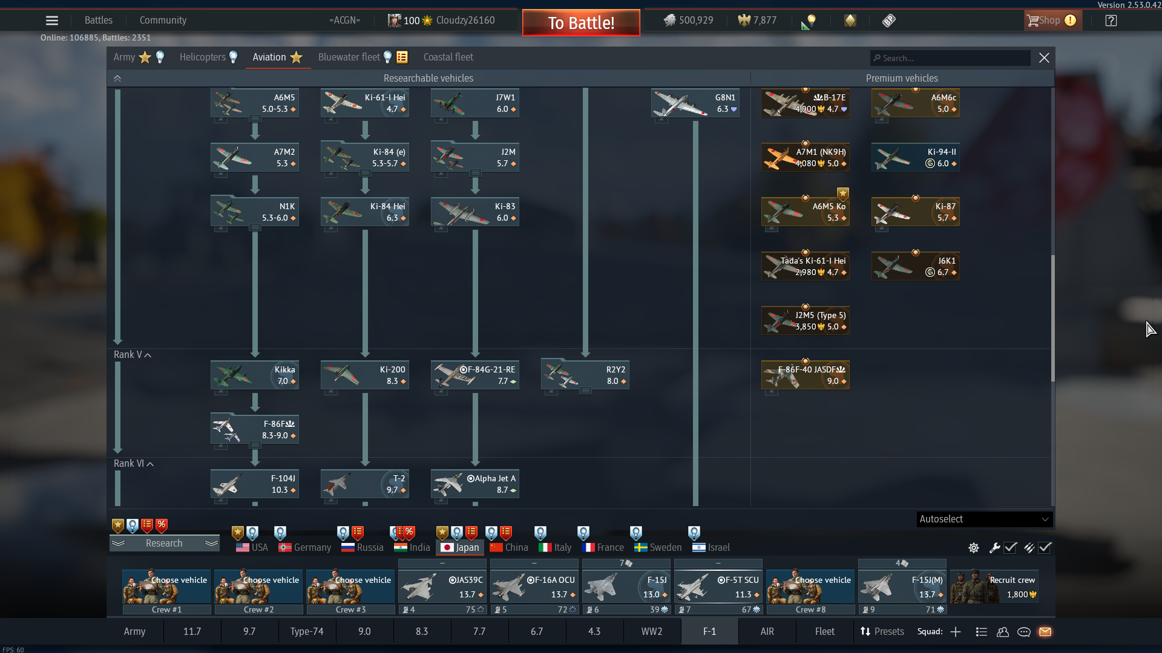This screenshot has width=1162, height=653.
Task: Toggle automatic repair checkbox
Action: [1010, 548]
